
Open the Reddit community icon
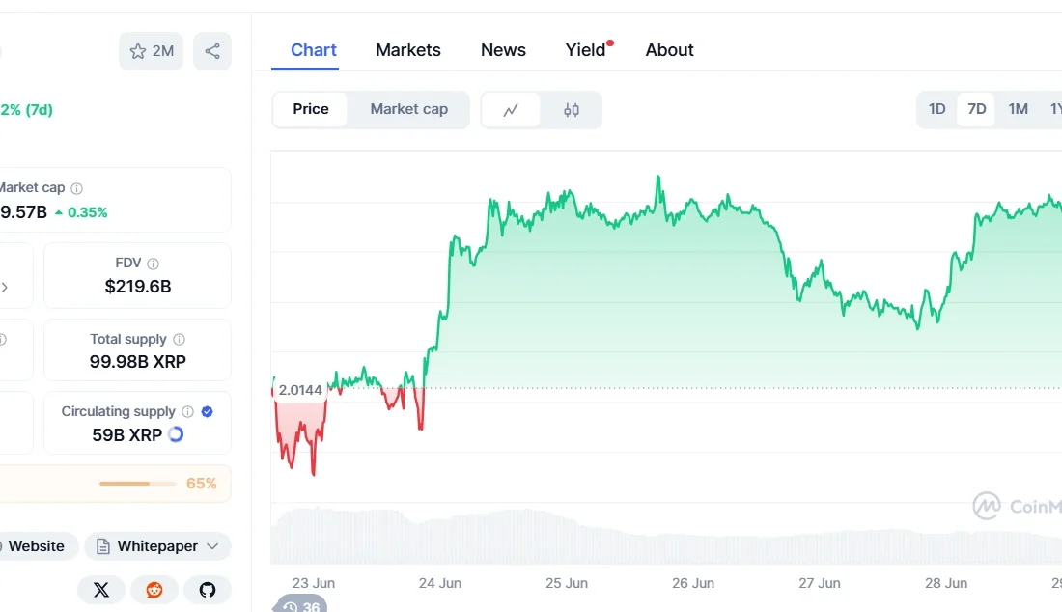(x=154, y=590)
